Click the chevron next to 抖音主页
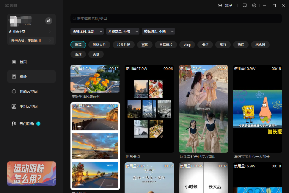289x193 pixels. tap(50, 32)
